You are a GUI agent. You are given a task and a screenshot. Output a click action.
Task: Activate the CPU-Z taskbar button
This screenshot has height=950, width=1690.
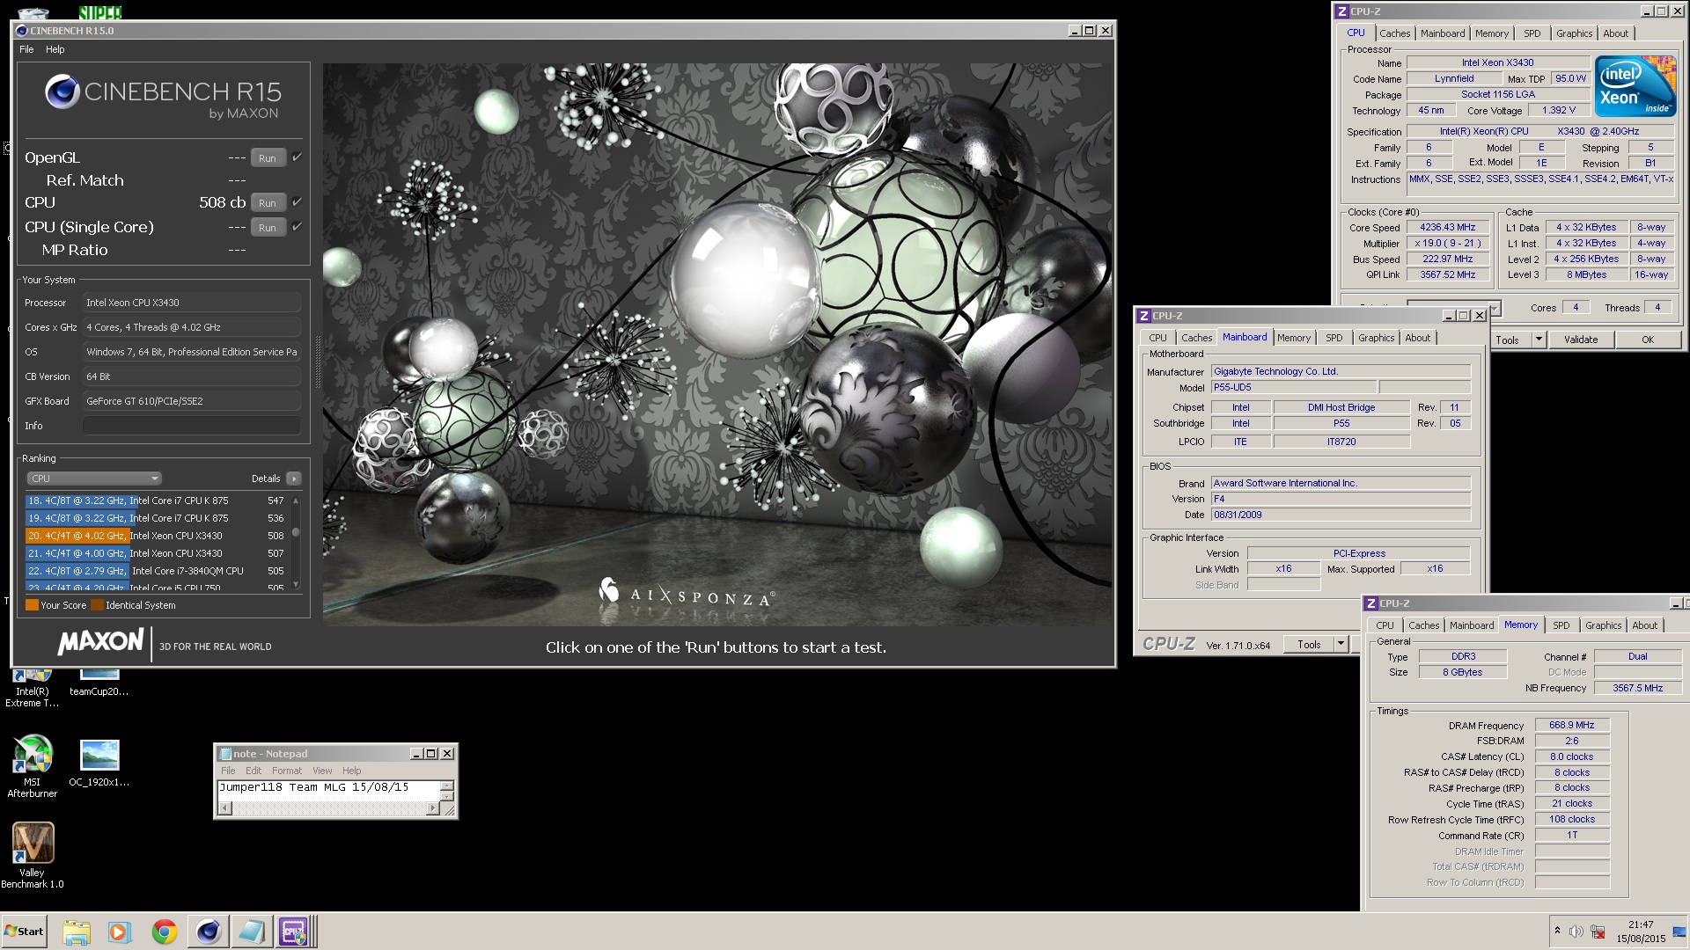click(294, 932)
